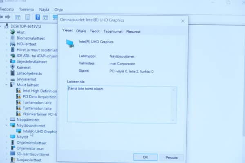Open the Ohje menu
245x163 pixels.
click(58, 10)
